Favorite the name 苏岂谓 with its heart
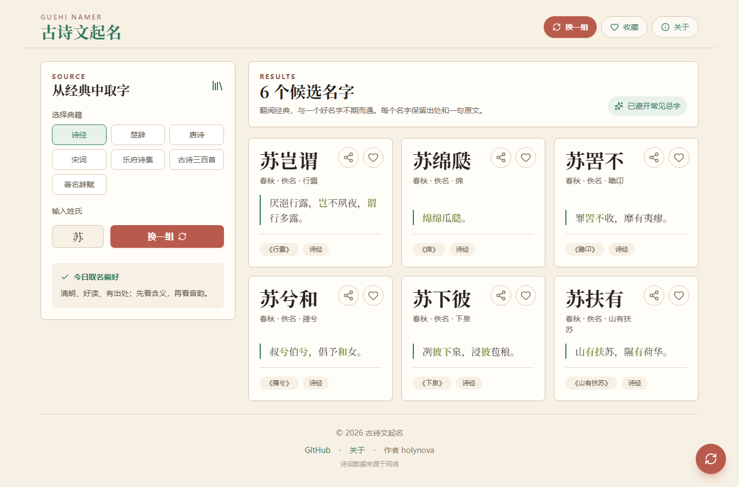Image resolution: width=739 pixels, height=487 pixels. click(x=373, y=157)
